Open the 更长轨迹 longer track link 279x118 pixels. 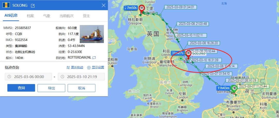click(75, 67)
